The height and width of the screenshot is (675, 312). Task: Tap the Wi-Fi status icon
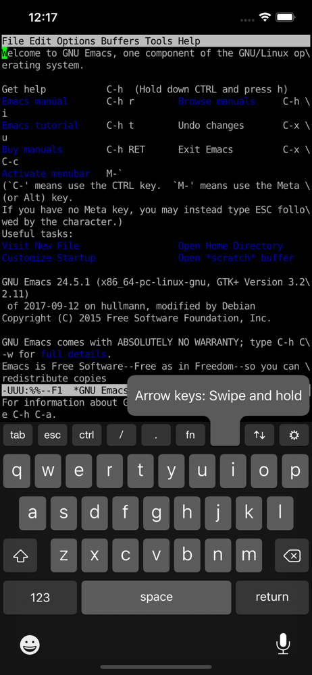coord(264,18)
